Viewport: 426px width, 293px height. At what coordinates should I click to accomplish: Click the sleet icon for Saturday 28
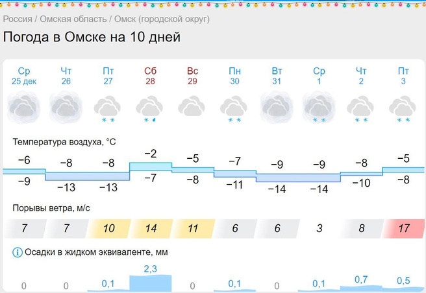click(x=150, y=108)
